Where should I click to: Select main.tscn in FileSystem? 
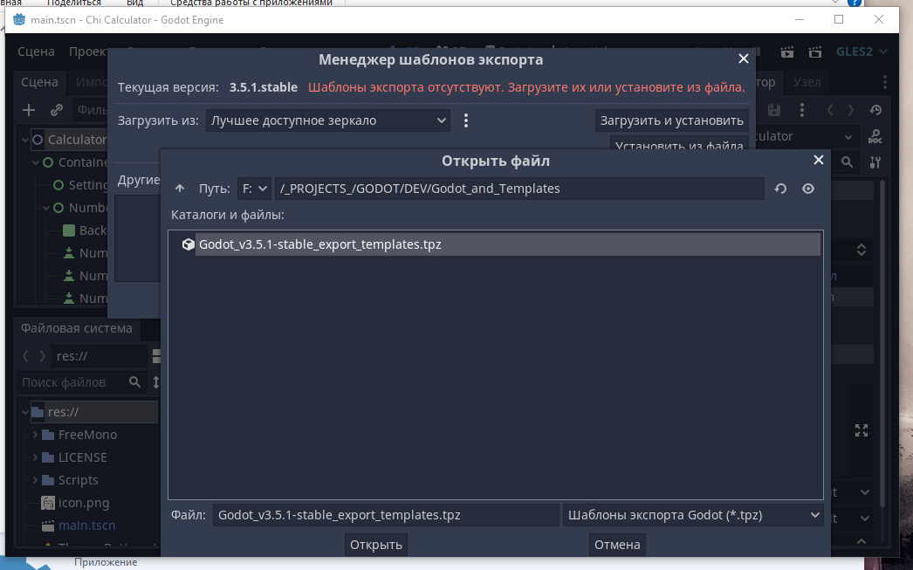click(86, 525)
